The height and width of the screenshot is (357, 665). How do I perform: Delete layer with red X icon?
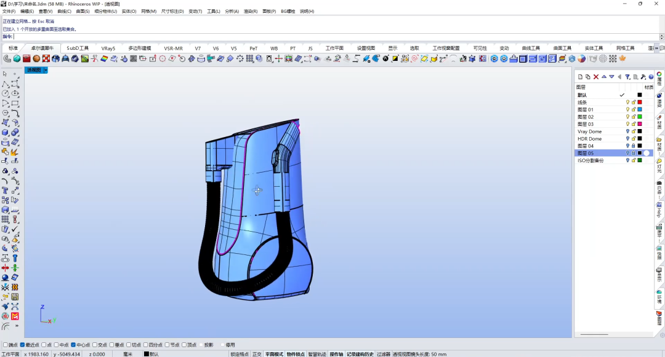click(596, 77)
